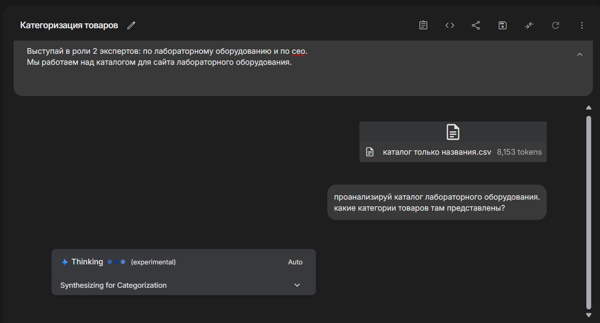Image resolution: width=600 pixels, height=323 pixels.
Task: Click the blue Thinking sparkle icon
Action: 65,262
